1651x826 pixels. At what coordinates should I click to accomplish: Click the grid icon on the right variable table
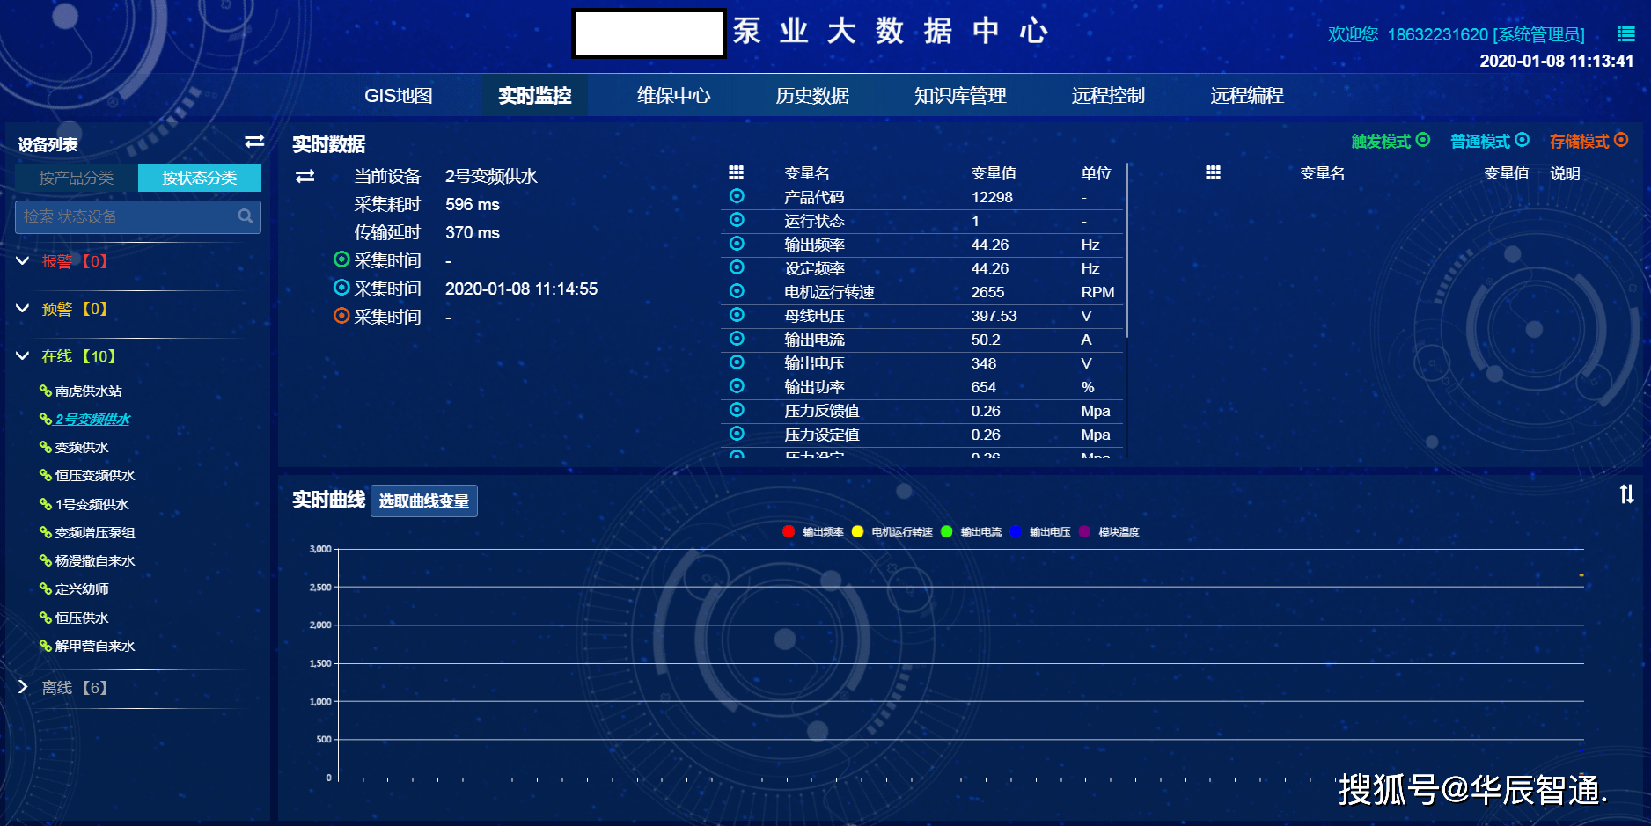pyautogui.click(x=1212, y=172)
